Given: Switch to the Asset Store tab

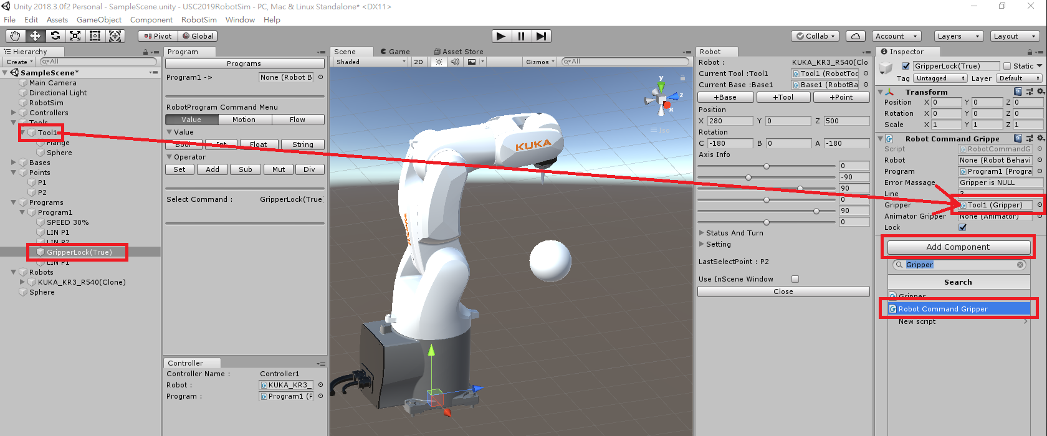Looking at the screenshot, I should tap(459, 52).
